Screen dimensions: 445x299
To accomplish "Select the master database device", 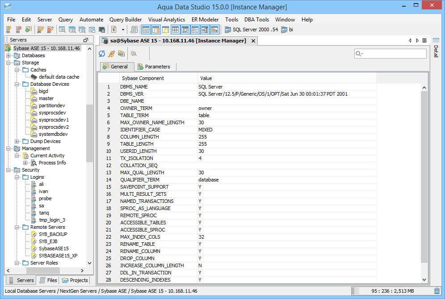I will pyautogui.click(x=46, y=98).
